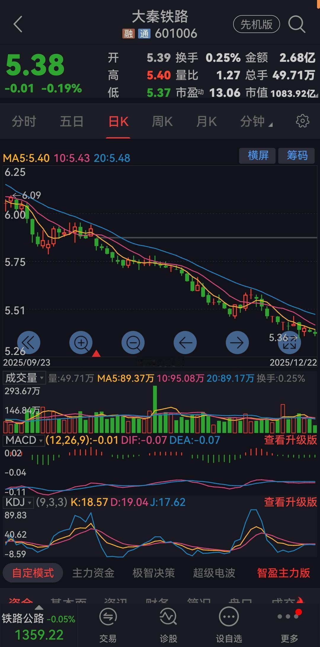This screenshot has height=647, width=320.
Task: Switch to 月K monthly chart tab
Action: (x=207, y=121)
